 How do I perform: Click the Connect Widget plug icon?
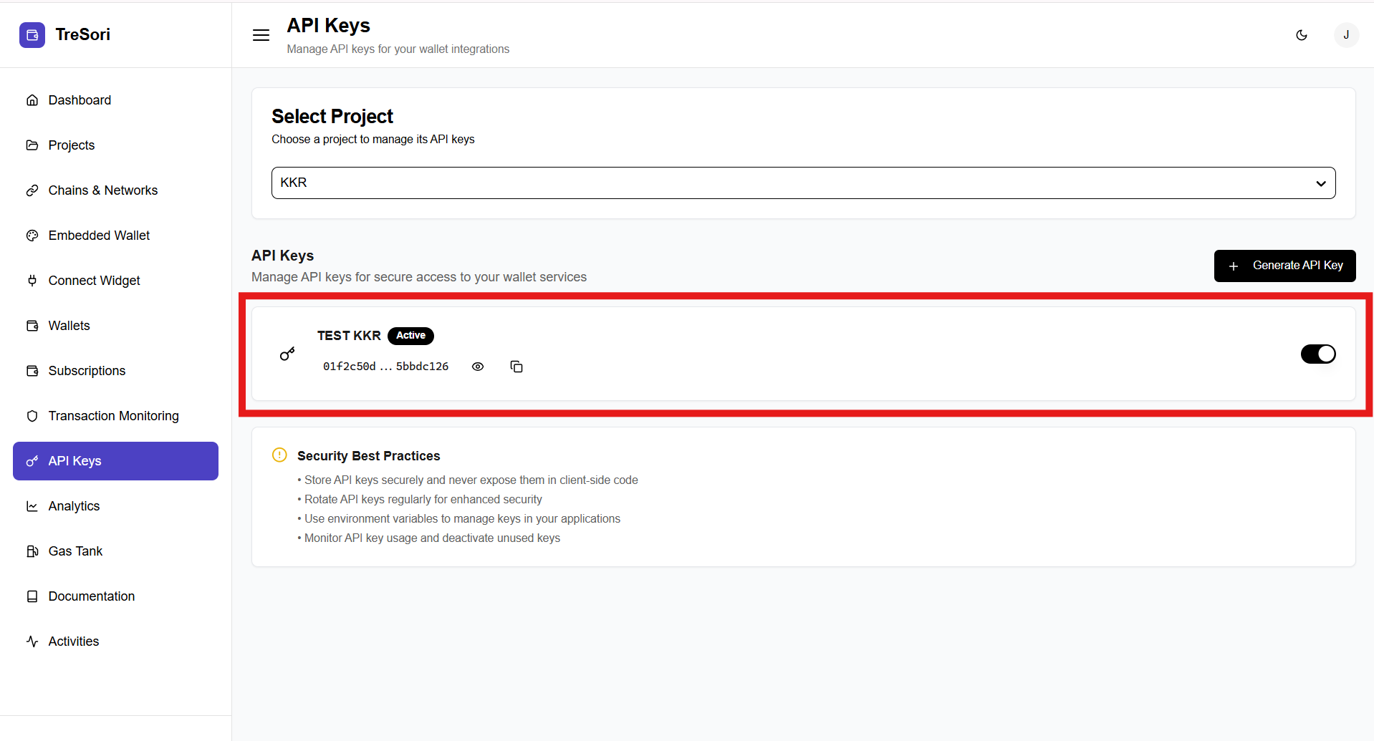point(32,281)
